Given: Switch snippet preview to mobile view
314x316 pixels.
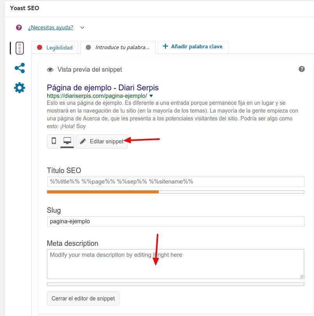Looking at the screenshot, I should (x=54, y=141).
